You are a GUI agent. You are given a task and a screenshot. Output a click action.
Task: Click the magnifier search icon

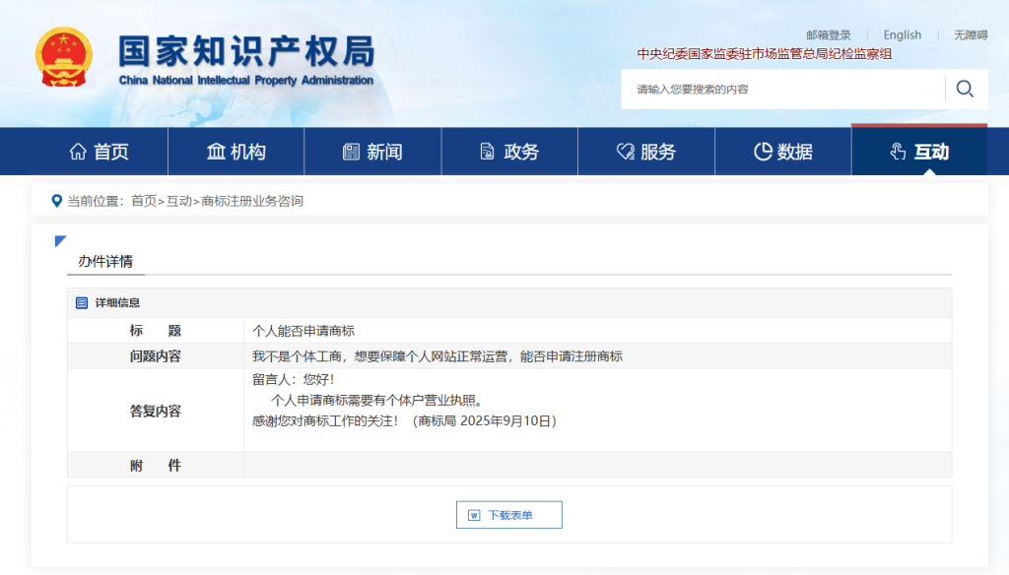click(x=965, y=89)
